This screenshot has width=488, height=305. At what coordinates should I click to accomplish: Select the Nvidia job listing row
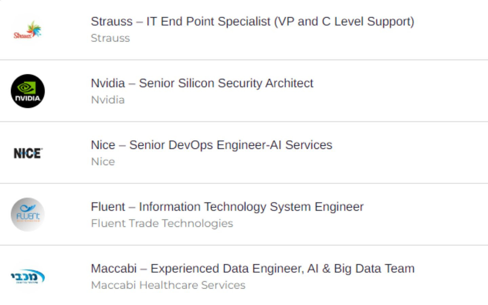point(244,91)
